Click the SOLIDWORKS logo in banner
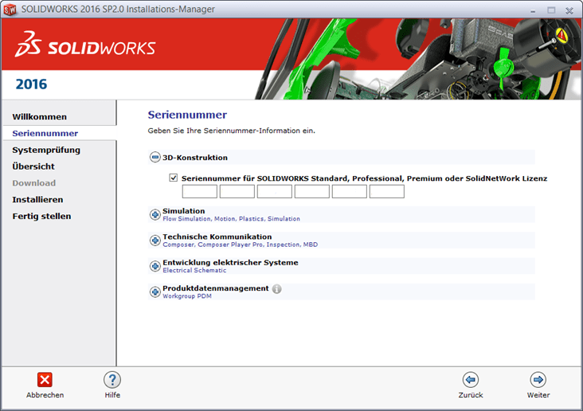Viewport: 583px width, 411px height. (85, 45)
